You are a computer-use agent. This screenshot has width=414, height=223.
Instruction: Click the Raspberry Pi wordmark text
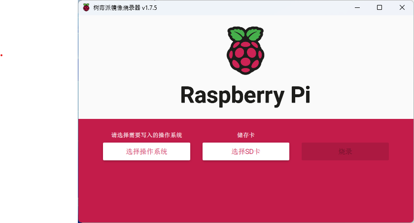pyautogui.click(x=245, y=96)
